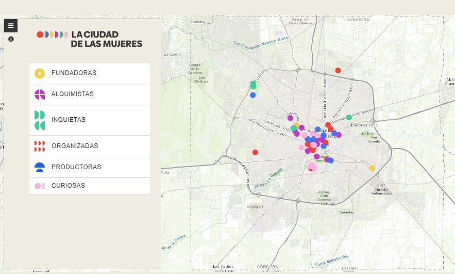
Task: Select the ORGANIZADAS category
Action: pyautogui.click(x=90, y=147)
